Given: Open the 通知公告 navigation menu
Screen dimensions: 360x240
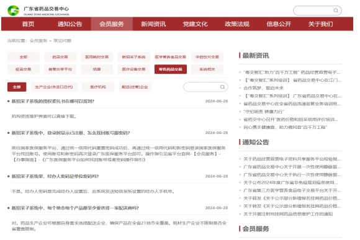Looking at the screenshot, I should 70,24.
